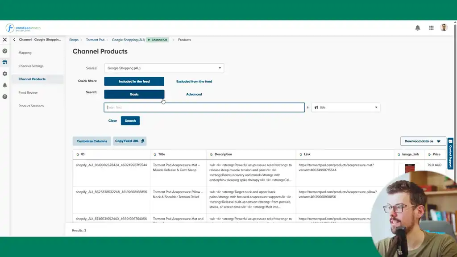Click inside the 'Enter Text' search box
The height and width of the screenshot is (257, 457).
pos(204,107)
